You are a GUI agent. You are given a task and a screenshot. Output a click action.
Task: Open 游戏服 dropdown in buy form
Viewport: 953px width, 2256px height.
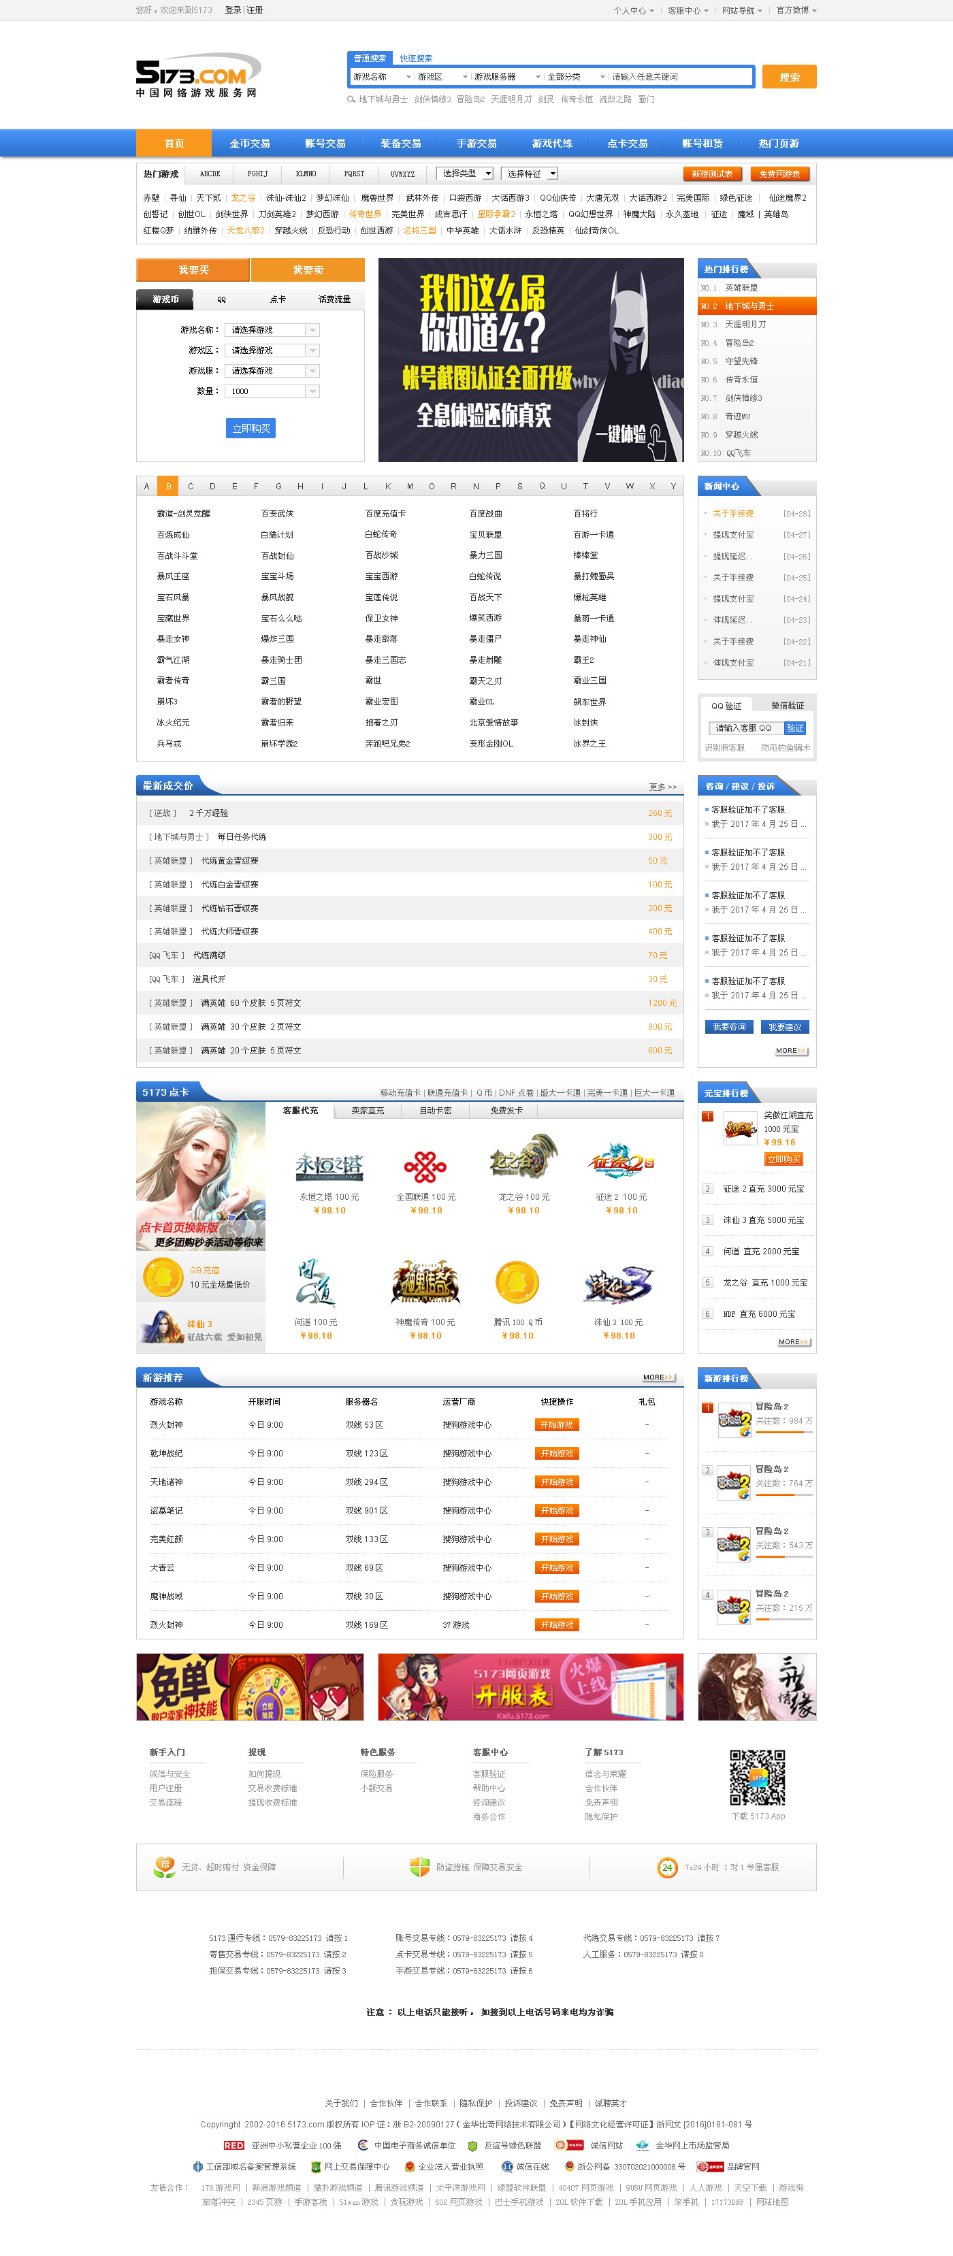[x=272, y=372]
